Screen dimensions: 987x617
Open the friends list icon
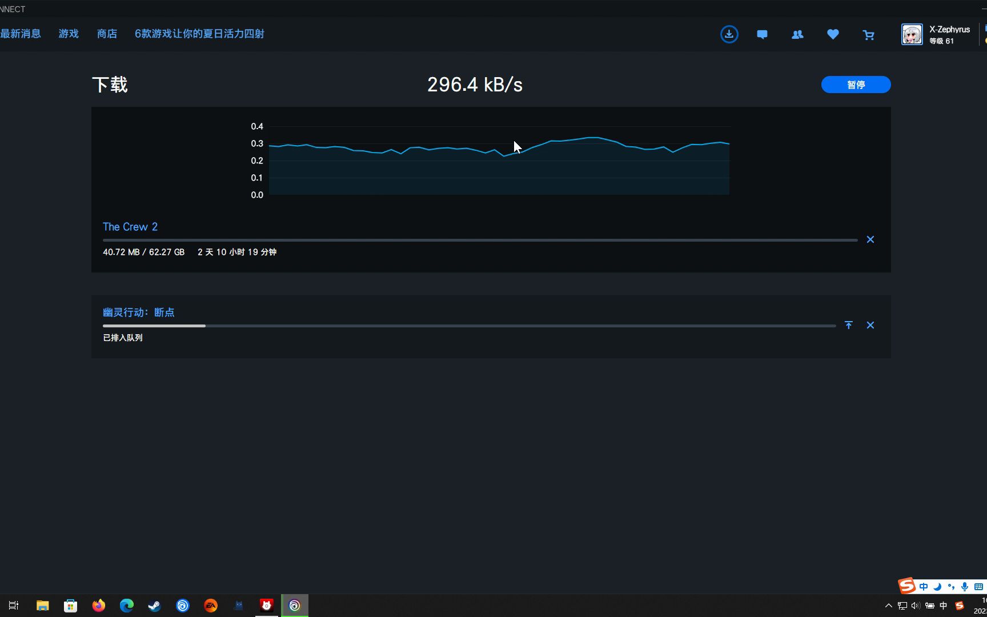(x=797, y=34)
